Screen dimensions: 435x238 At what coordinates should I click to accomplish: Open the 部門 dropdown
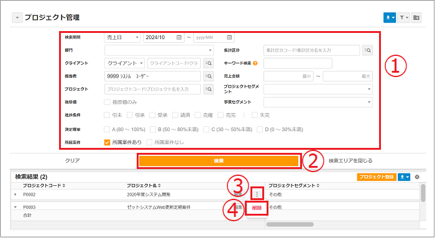click(x=159, y=50)
